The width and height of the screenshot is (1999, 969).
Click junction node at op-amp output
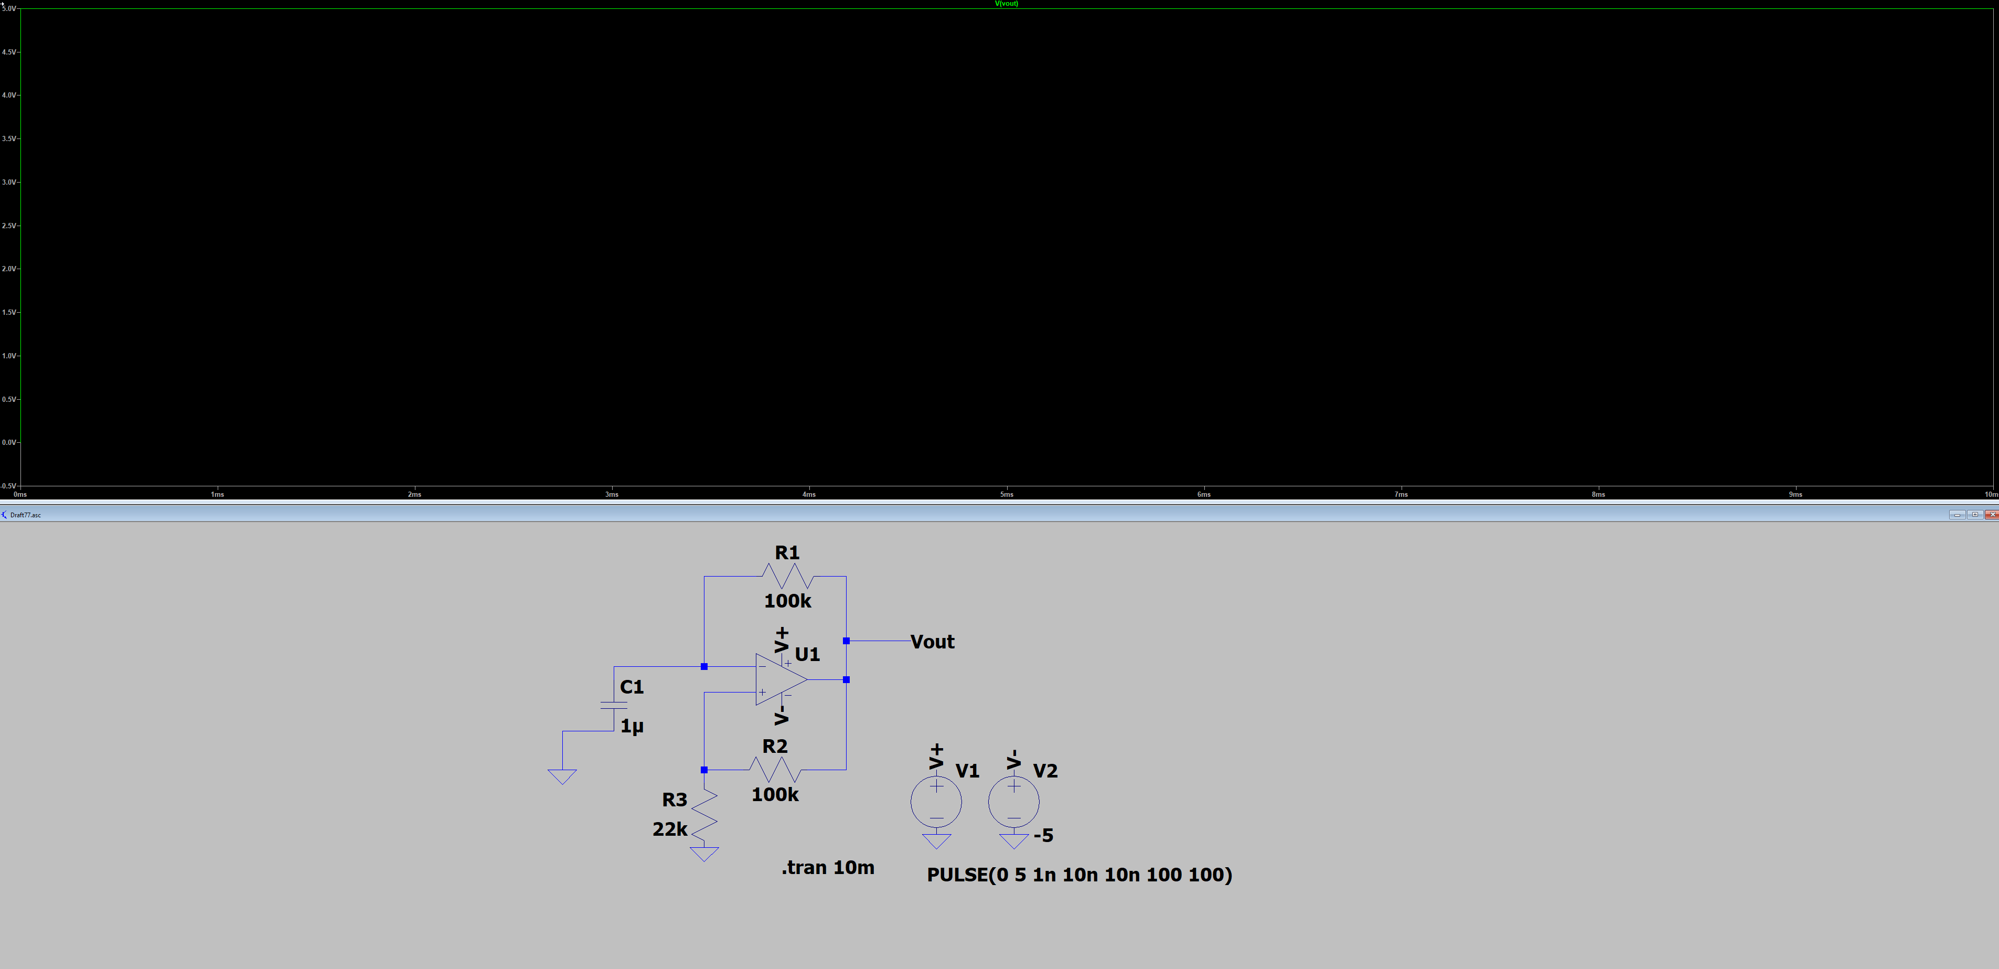(846, 679)
